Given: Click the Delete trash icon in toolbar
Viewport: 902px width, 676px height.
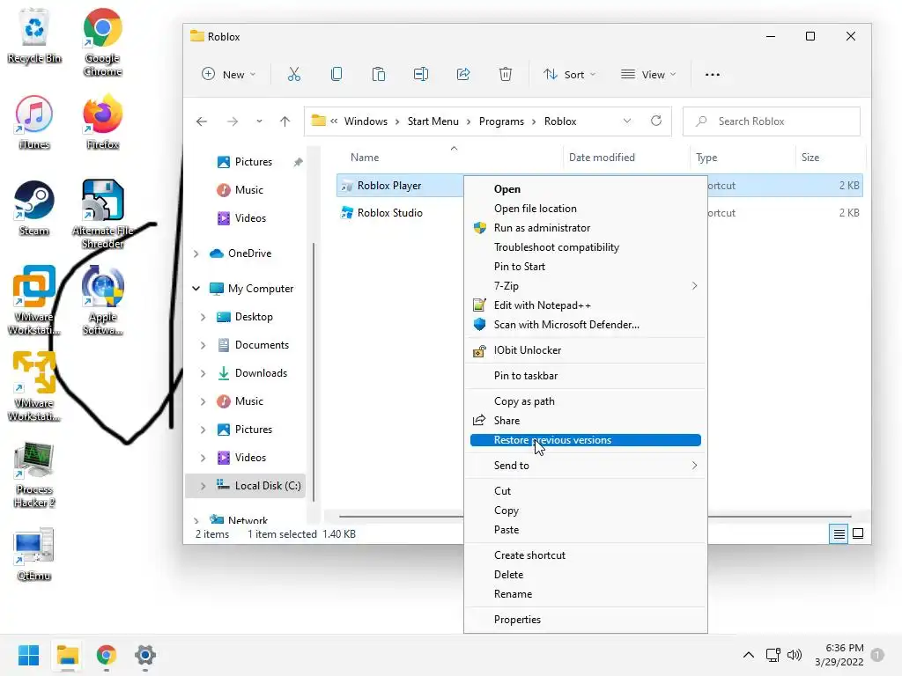Looking at the screenshot, I should pos(505,74).
